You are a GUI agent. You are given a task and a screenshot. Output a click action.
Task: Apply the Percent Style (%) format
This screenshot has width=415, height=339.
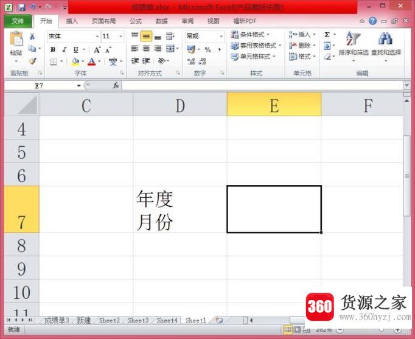coord(207,49)
